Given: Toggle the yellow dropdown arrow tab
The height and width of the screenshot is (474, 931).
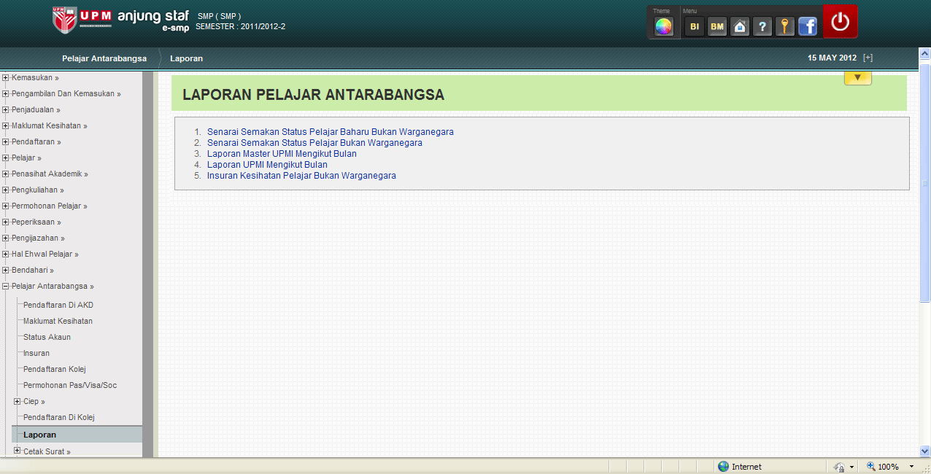Looking at the screenshot, I should point(857,77).
